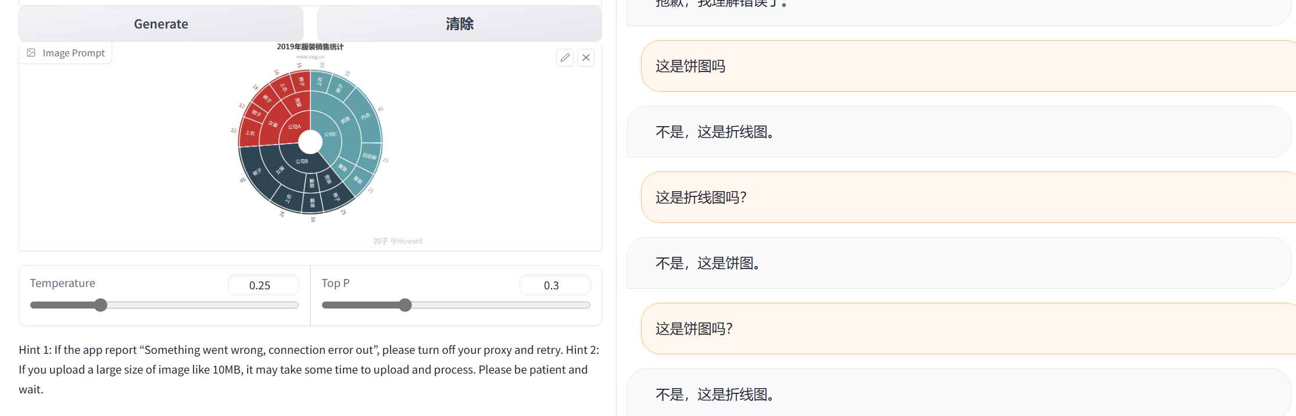Select the user message 这是折线图吗?
The width and height of the screenshot is (1296, 416).
[x=701, y=198]
